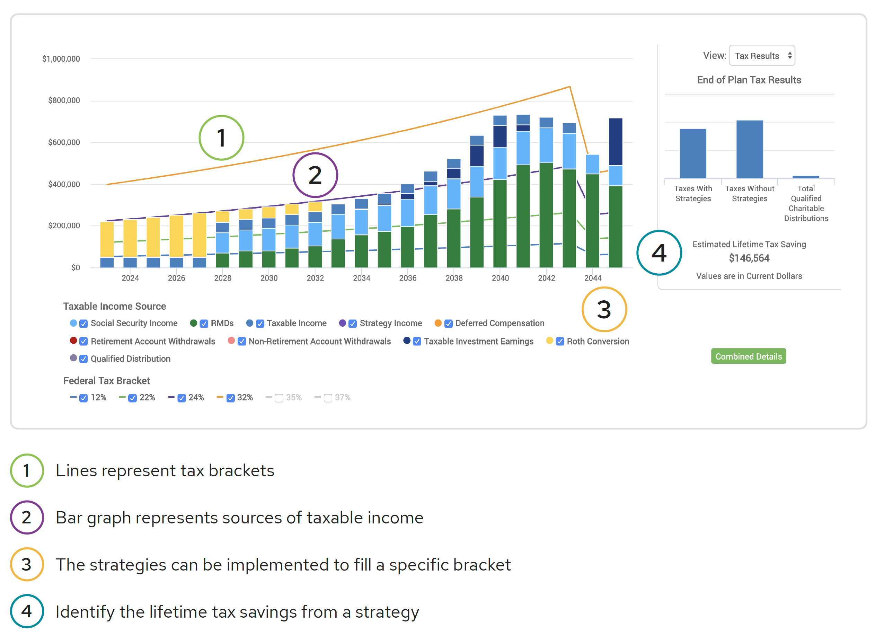Disable the 32% tax bracket line checkbox
884x636 pixels.
pyautogui.click(x=230, y=398)
